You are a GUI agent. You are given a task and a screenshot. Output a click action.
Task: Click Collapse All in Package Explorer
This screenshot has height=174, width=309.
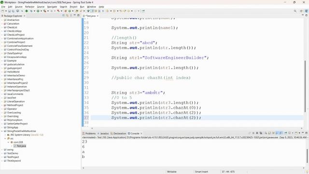click(x=63, y=15)
